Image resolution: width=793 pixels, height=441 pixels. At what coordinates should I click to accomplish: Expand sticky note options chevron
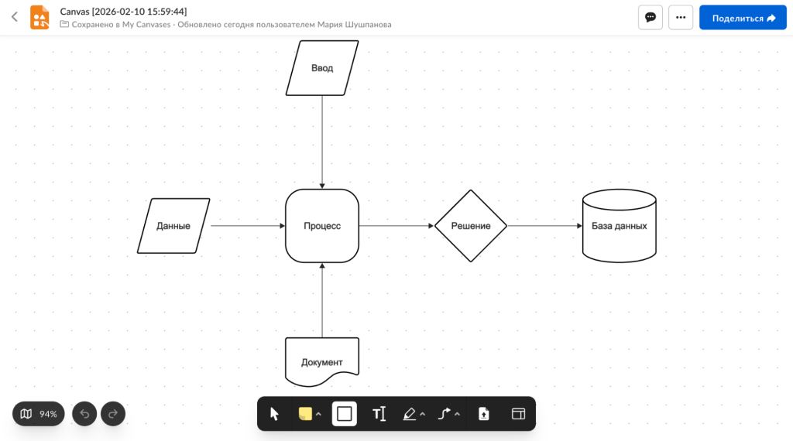click(x=318, y=414)
